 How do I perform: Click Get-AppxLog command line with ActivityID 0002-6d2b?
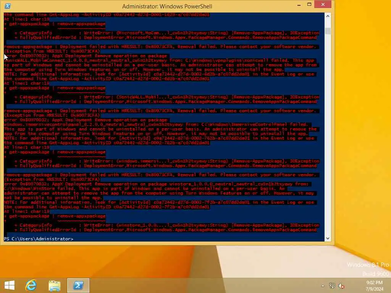pyautogui.click(x=107, y=79)
